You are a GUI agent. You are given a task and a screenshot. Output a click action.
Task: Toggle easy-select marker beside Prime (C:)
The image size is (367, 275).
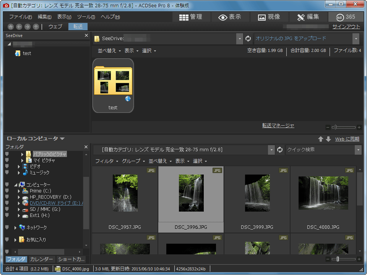pos(7,191)
